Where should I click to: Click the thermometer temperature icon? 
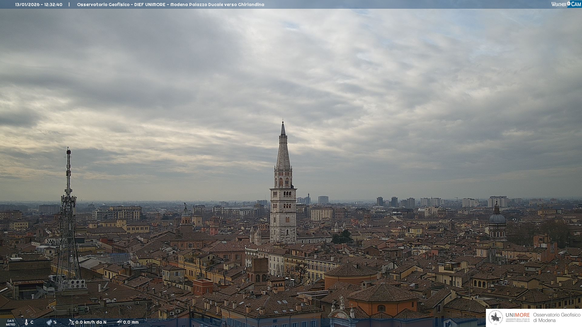click(x=26, y=322)
